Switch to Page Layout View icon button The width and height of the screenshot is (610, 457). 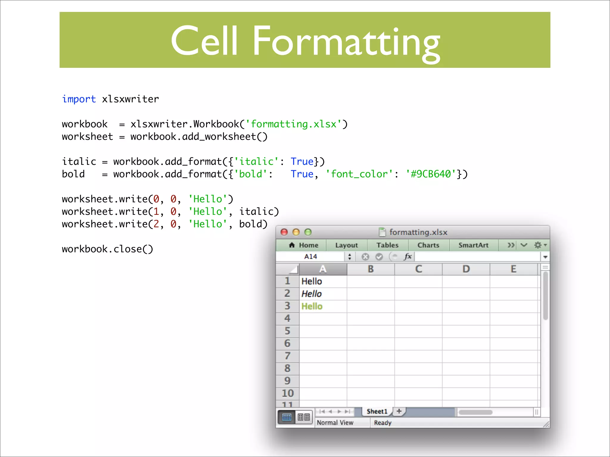tap(304, 417)
